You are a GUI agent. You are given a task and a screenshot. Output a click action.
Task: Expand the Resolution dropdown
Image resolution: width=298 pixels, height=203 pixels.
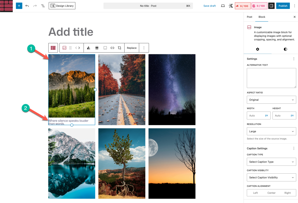[271, 131]
